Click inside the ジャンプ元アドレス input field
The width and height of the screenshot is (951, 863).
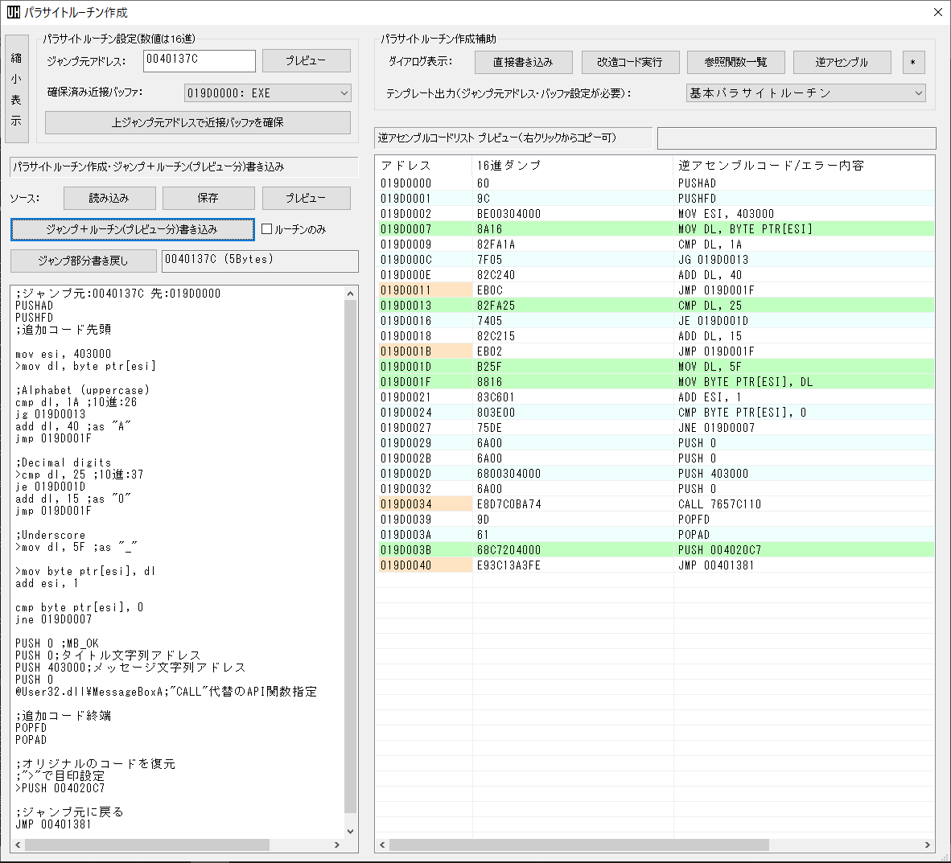tap(199, 60)
